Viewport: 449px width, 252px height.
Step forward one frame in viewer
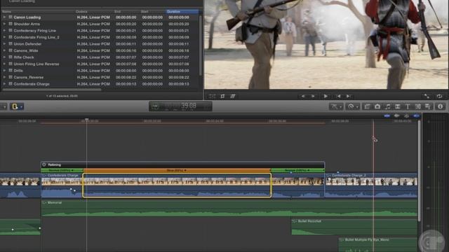[313, 97]
